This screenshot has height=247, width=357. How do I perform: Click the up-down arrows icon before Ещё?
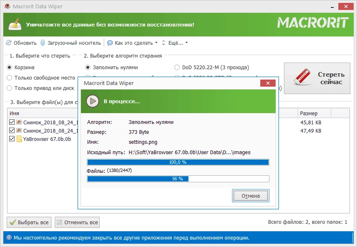pyautogui.click(x=164, y=43)
